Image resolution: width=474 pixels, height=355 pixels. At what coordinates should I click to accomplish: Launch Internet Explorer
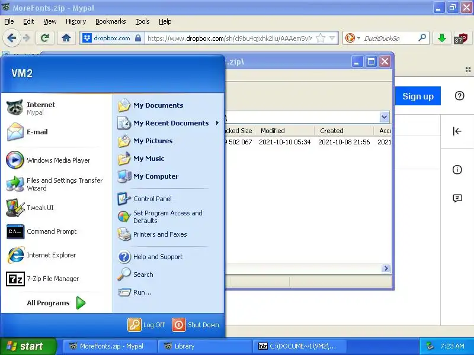point(56,255)
